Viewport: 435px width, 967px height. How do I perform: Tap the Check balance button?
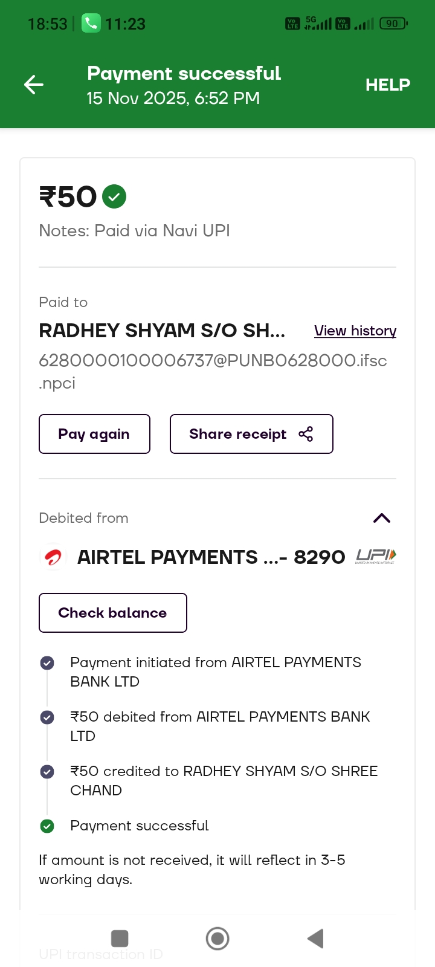[113, 613]
